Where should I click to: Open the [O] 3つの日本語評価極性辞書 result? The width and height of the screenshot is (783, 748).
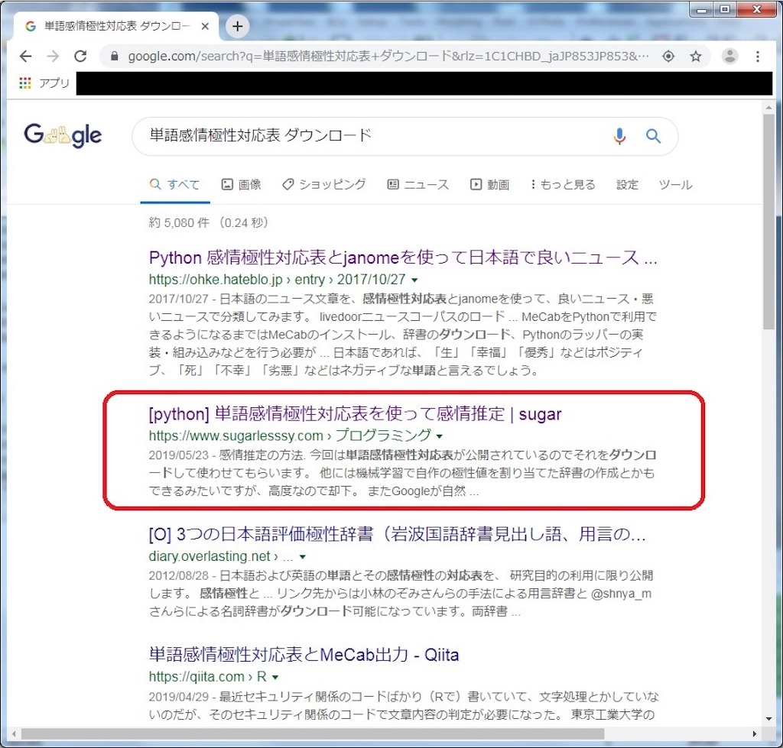tap(398, 534)
